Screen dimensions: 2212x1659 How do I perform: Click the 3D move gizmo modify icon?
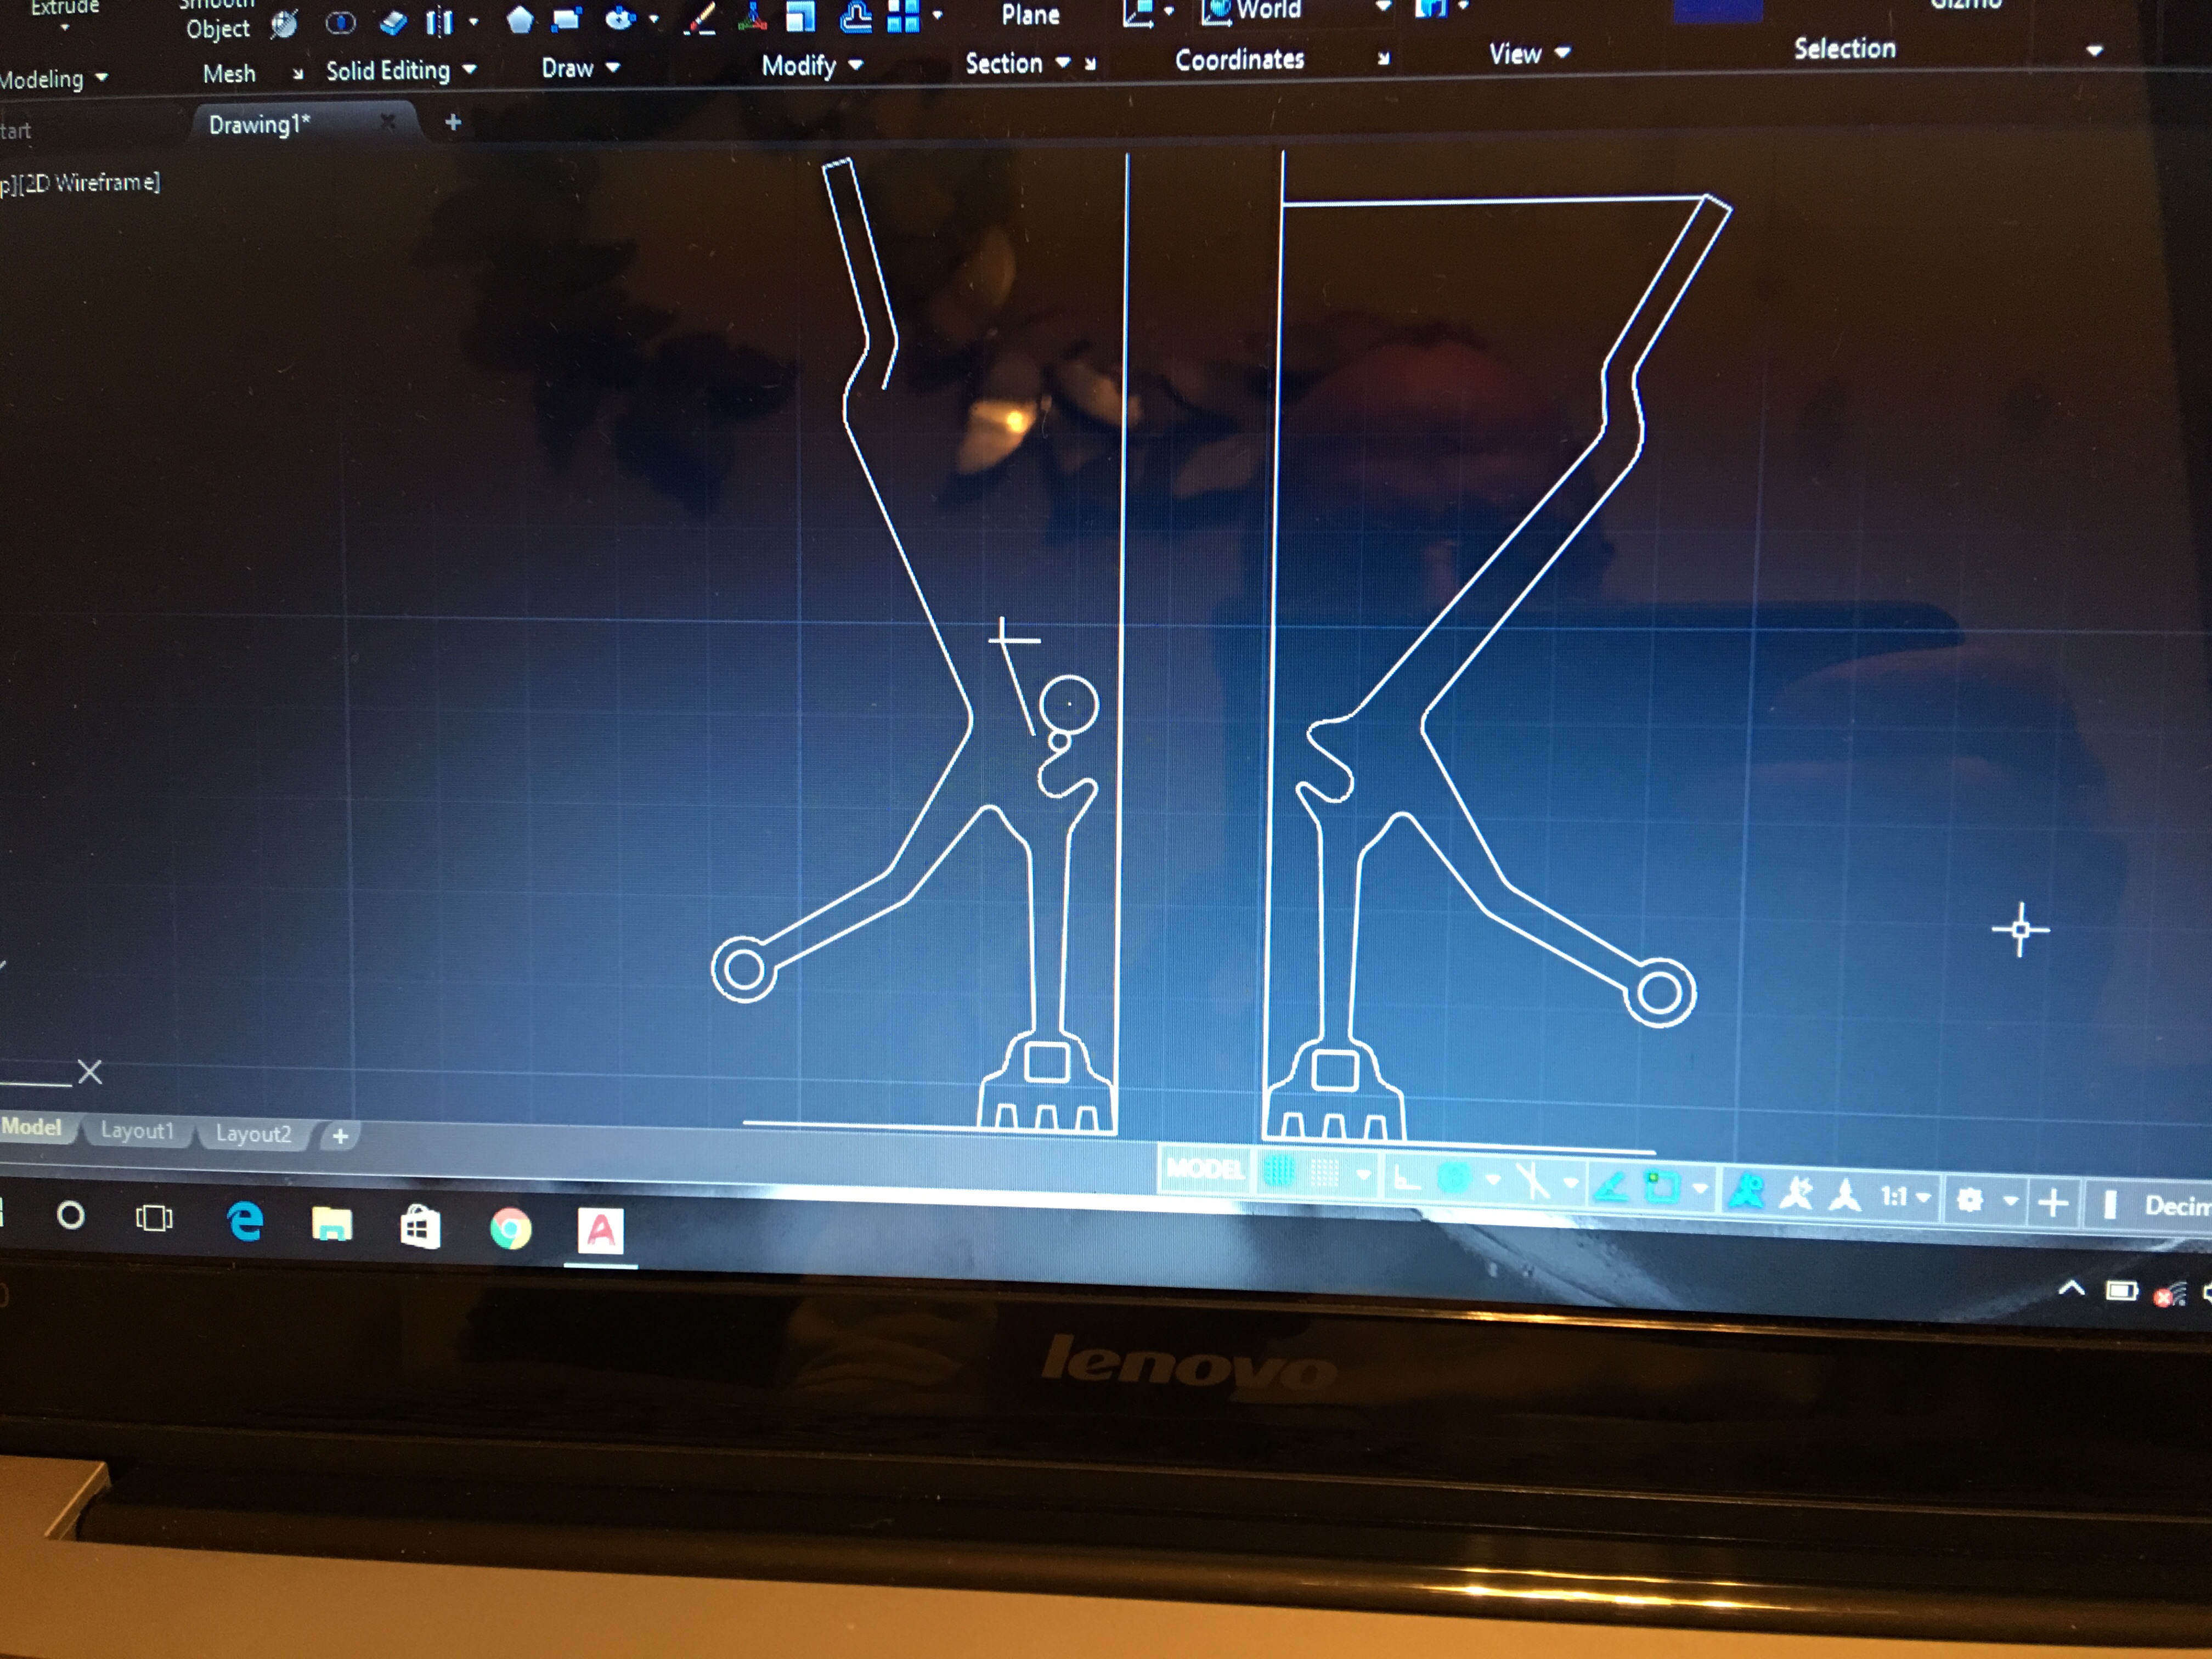pos(752,16)
